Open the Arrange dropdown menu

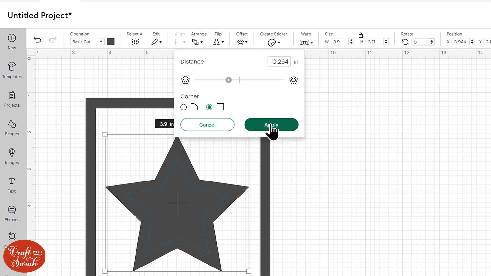(197, 42)
